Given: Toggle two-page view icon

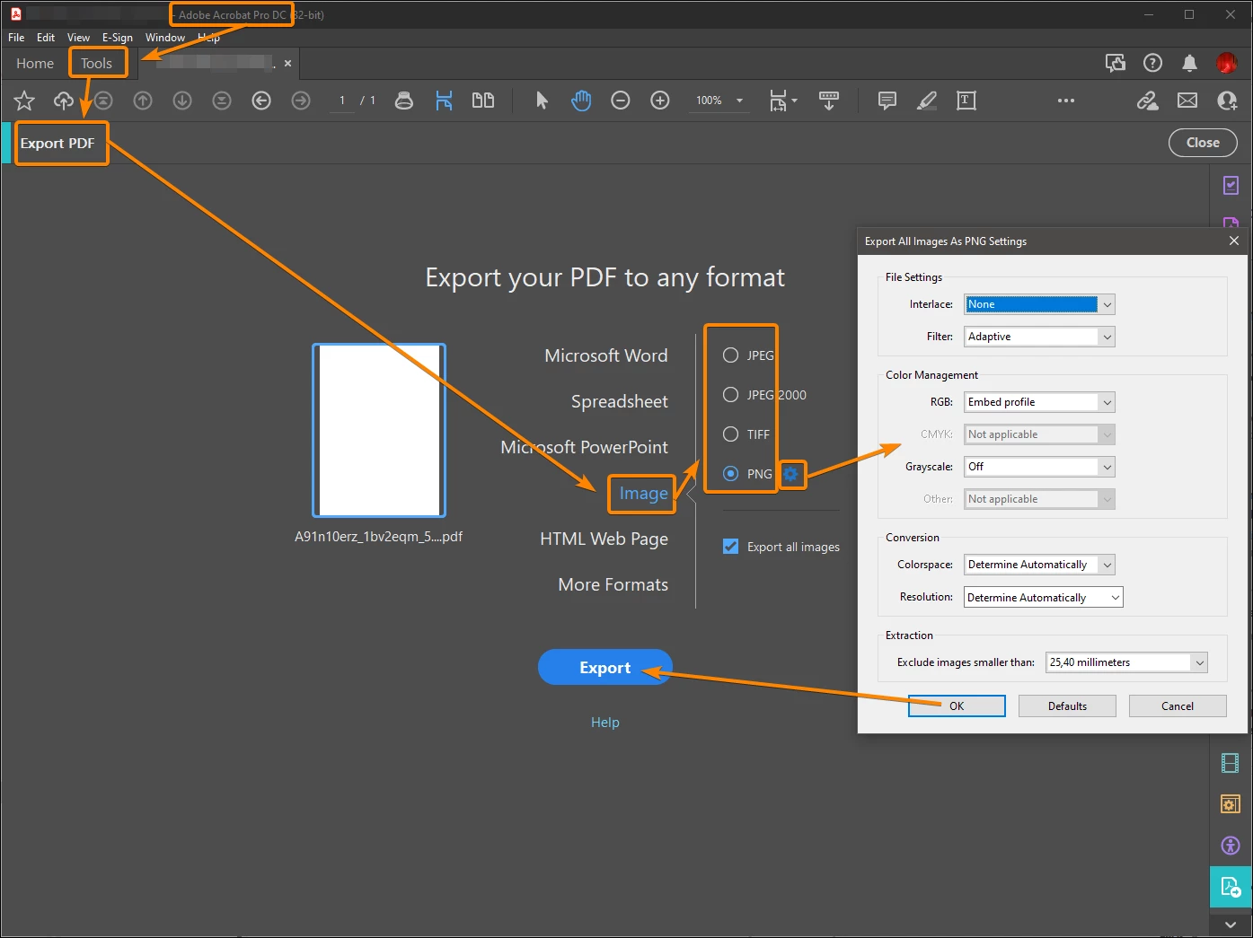Looking at the screenshot, I should coord(483,101).
